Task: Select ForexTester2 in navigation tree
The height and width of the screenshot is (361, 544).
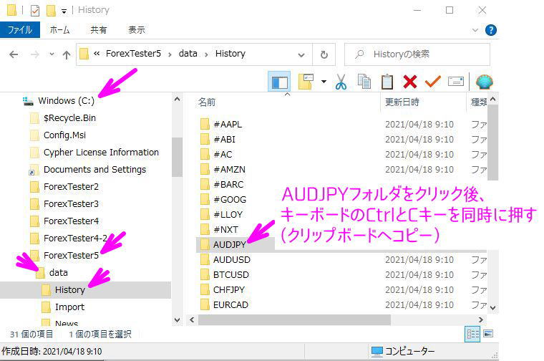Action: (x=71, y=187)
